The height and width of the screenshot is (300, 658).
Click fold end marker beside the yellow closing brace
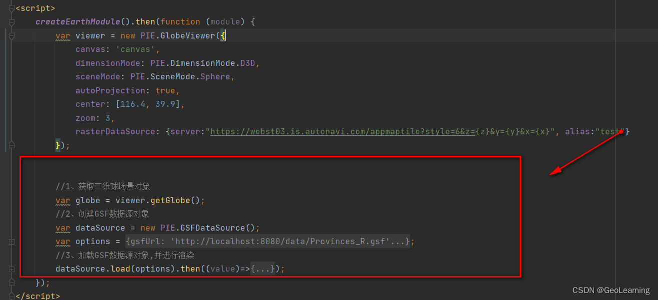(11, 145)
